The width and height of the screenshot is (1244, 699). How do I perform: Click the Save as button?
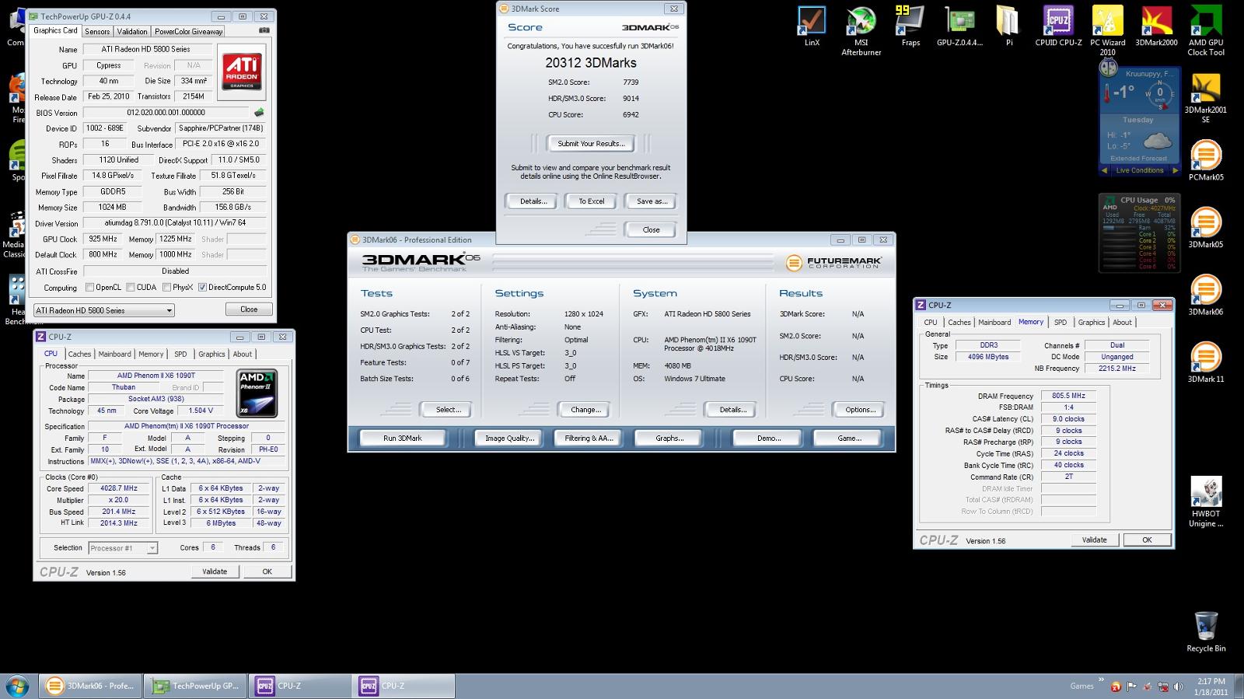[x=652, y=201]
